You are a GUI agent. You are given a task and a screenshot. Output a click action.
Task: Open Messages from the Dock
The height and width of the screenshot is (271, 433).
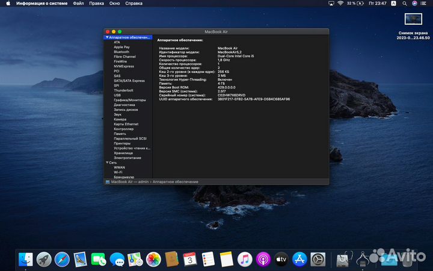point(117,260)
